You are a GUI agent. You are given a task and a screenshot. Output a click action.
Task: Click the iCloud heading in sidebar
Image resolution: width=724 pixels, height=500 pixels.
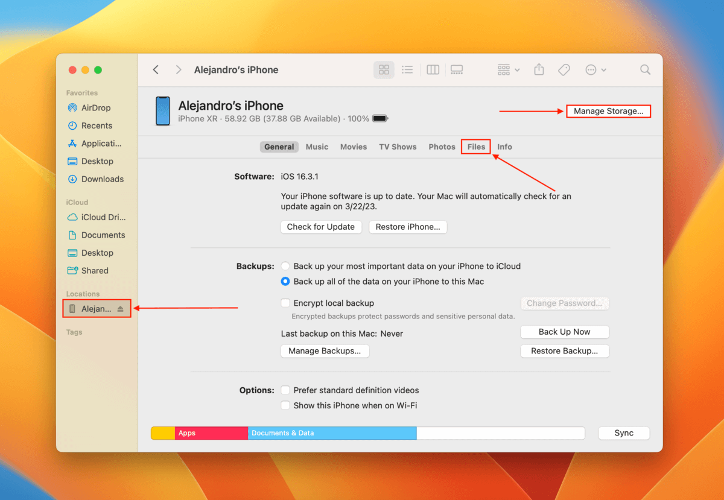coord(77,203)
